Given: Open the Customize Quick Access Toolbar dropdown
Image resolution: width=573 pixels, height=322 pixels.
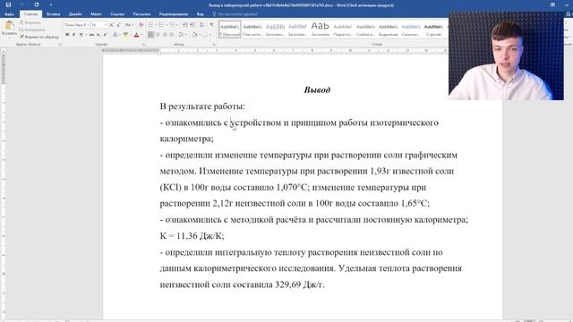Looking at the screenshot, I should (x=50, y=4).
